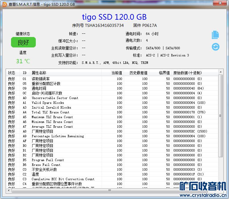Click the vertical scrollbar thumb
This screenshot has width=229, height=199.
pyautogui.click(x=221, y=116)
